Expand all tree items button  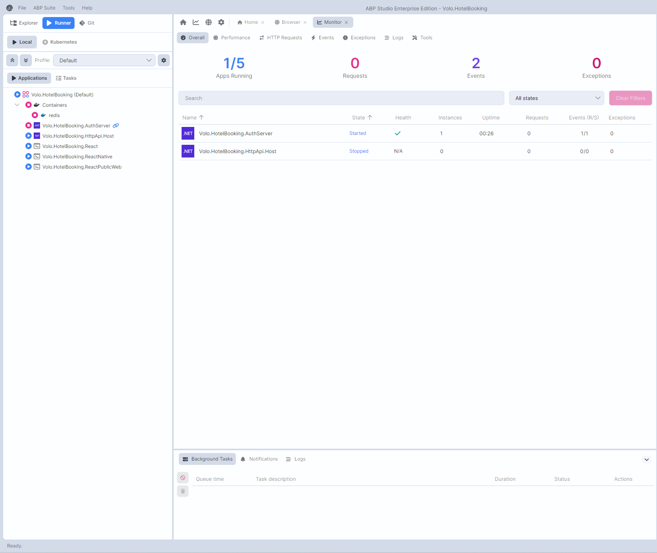click(26, 60)
